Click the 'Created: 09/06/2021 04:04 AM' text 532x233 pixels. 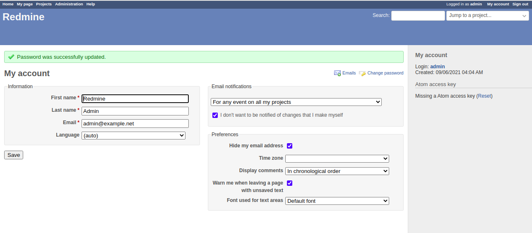pyautogui.click(x=449, y=72)
